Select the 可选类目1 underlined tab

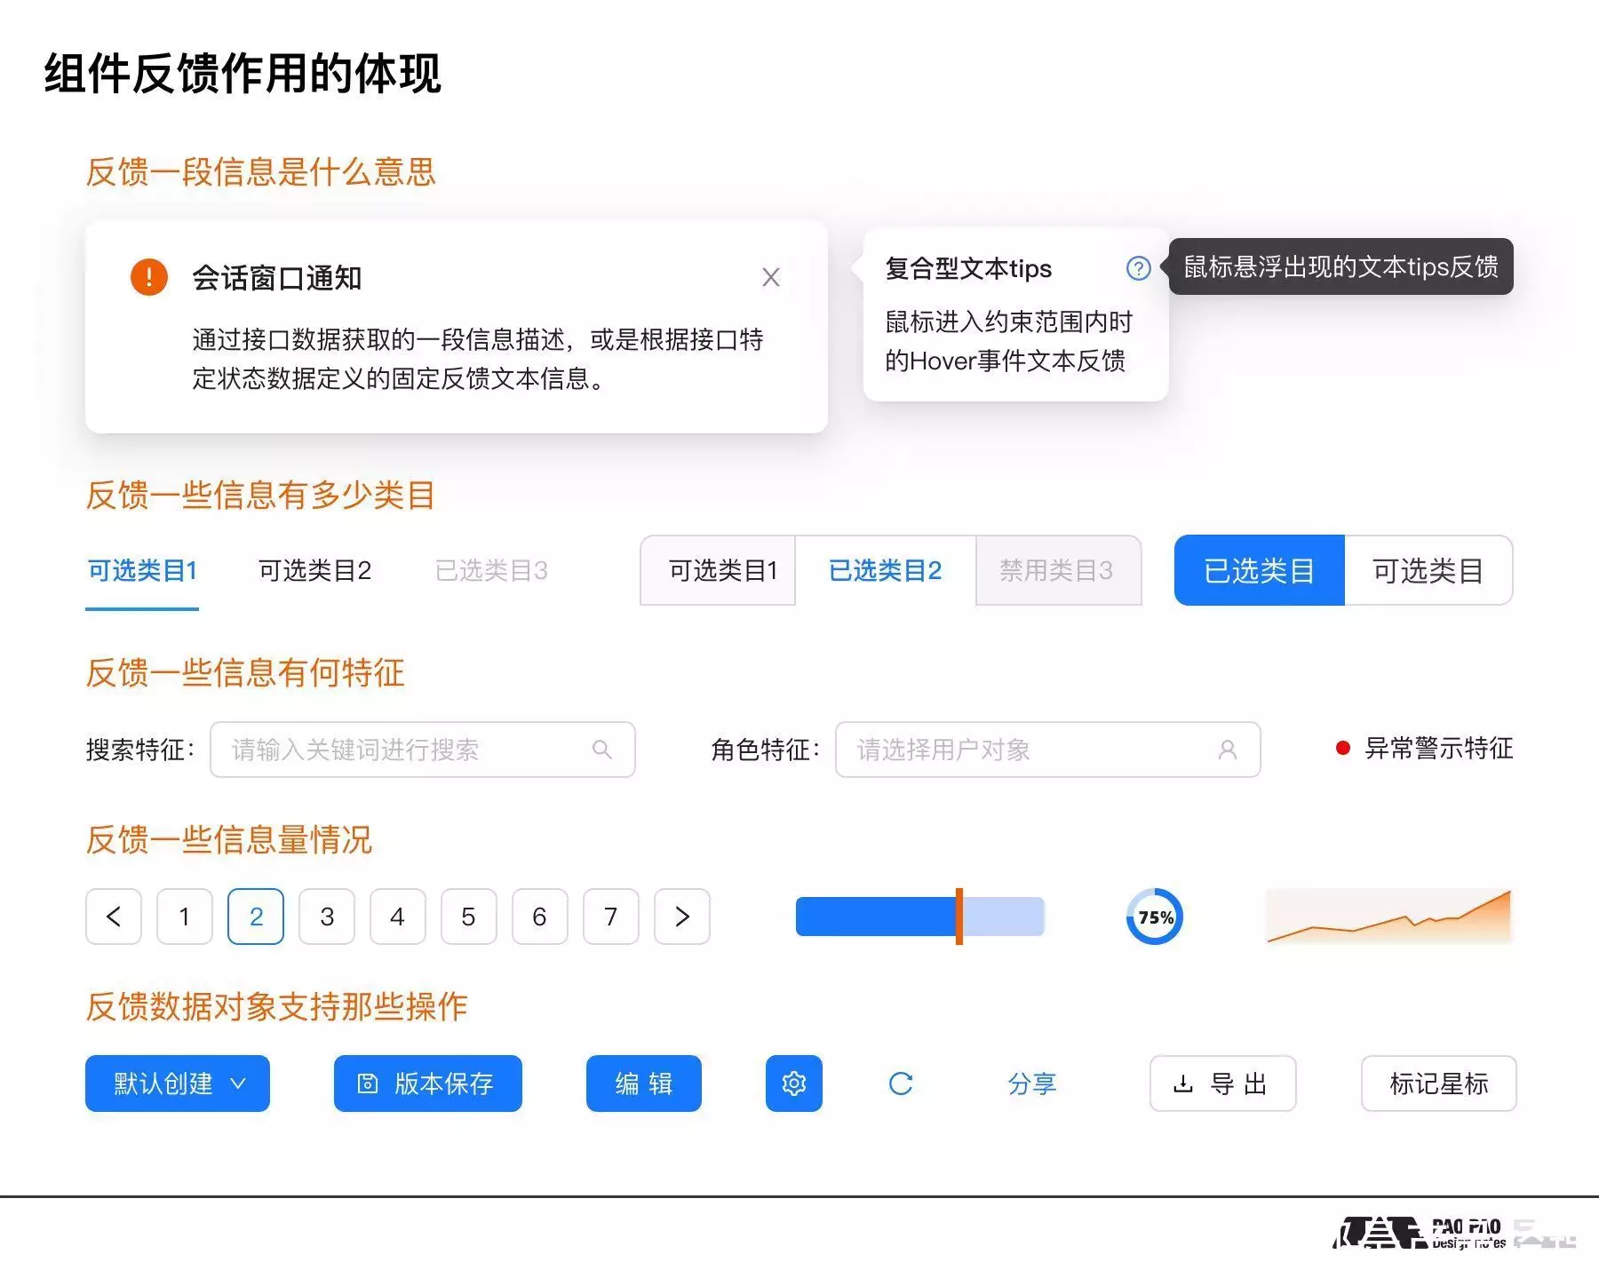[x=142, y=570]
